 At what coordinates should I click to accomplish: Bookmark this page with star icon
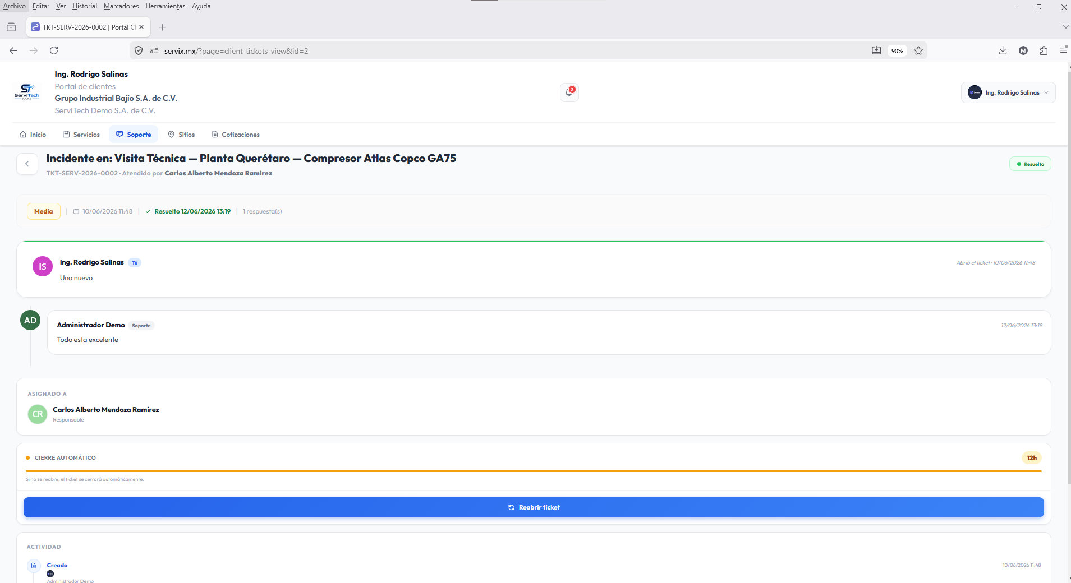(918, 51)
